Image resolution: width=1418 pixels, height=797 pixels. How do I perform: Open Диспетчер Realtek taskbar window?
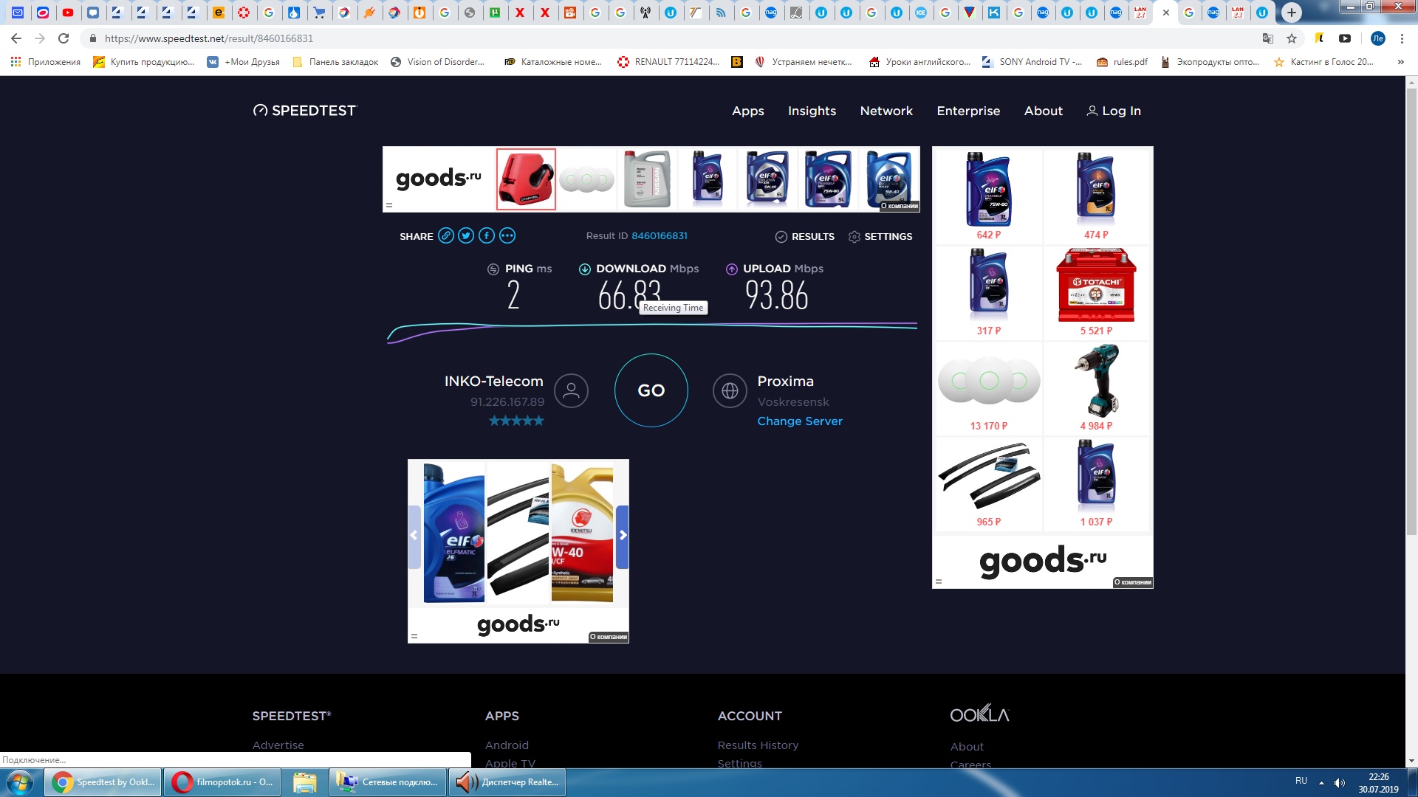tap(507, 782)
